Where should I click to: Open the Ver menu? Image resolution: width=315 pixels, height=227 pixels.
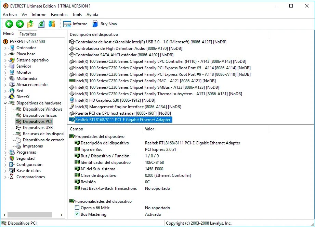click(24, 15)
